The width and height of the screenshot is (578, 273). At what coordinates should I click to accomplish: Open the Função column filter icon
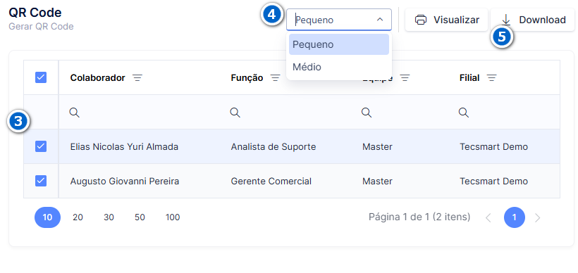pos(276,78)
